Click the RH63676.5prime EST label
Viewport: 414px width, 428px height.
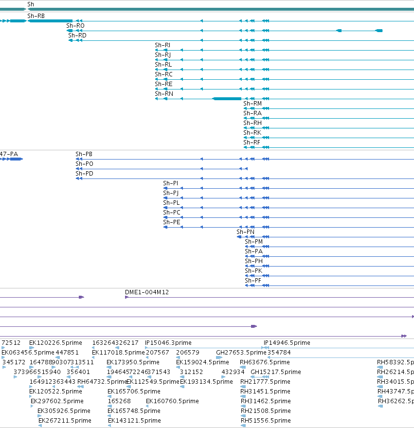[x=265, y=362]
